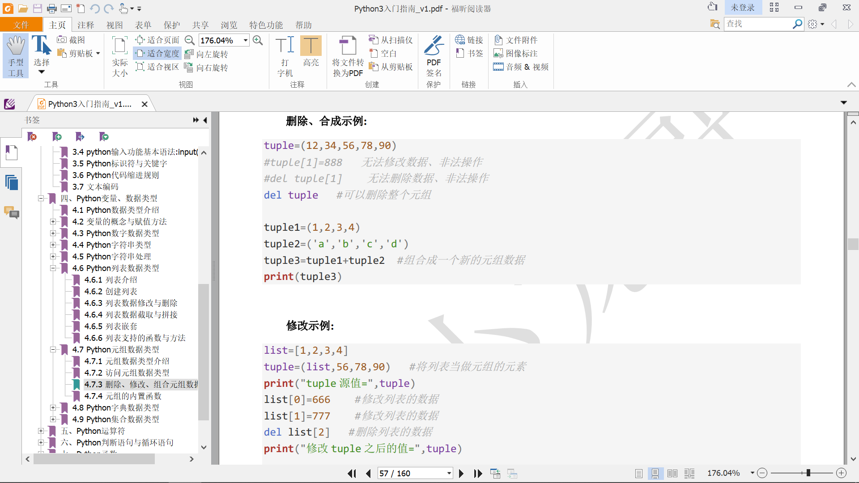Viewport: 859px width, 483px height.
Task: Open the File menu tab
Action: (21, 25)
